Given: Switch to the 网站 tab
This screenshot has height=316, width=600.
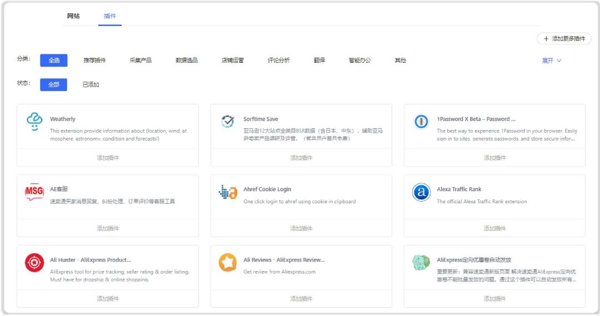Looking at the screenshot, I should tap(73, 16).
